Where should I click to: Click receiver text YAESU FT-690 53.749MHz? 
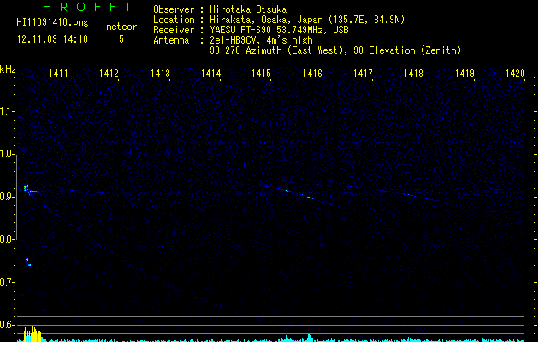(x=269, y=30)
